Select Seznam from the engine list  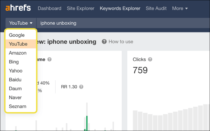pyautogui.click(x=18, y=106)
